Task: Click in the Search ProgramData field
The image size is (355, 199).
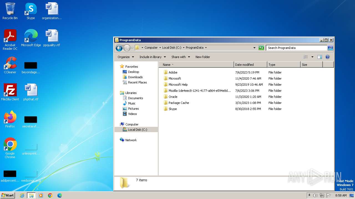Action: pos(296,48)
